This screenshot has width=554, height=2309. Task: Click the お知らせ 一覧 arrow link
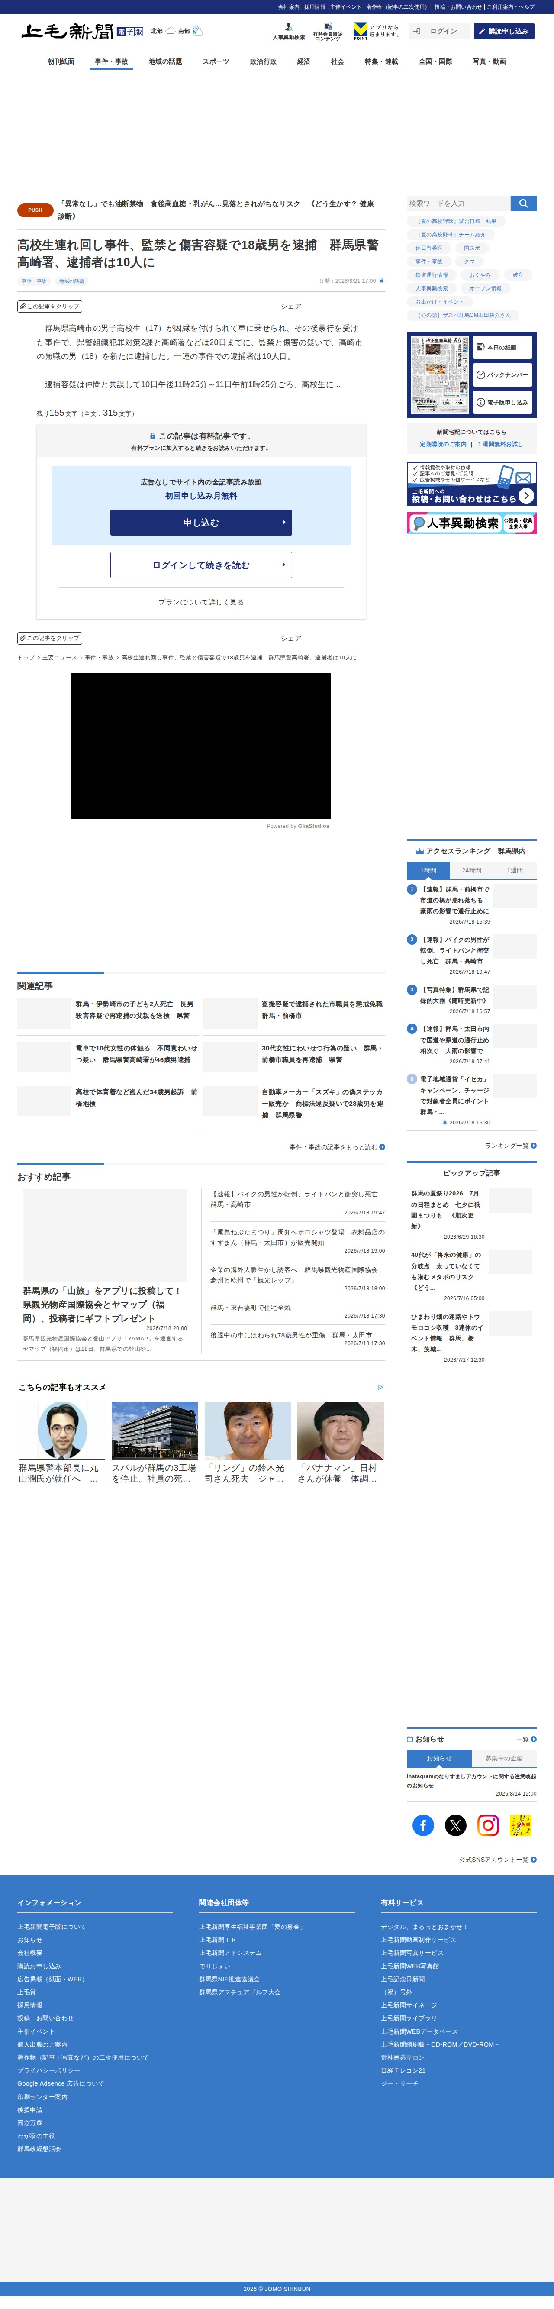(x=526, y=1739)
